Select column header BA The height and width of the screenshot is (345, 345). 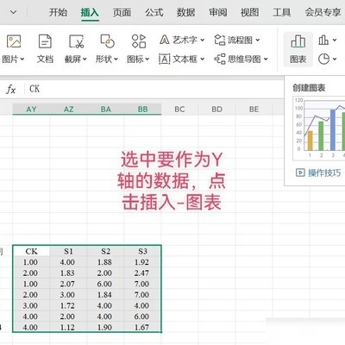(105, 110)
